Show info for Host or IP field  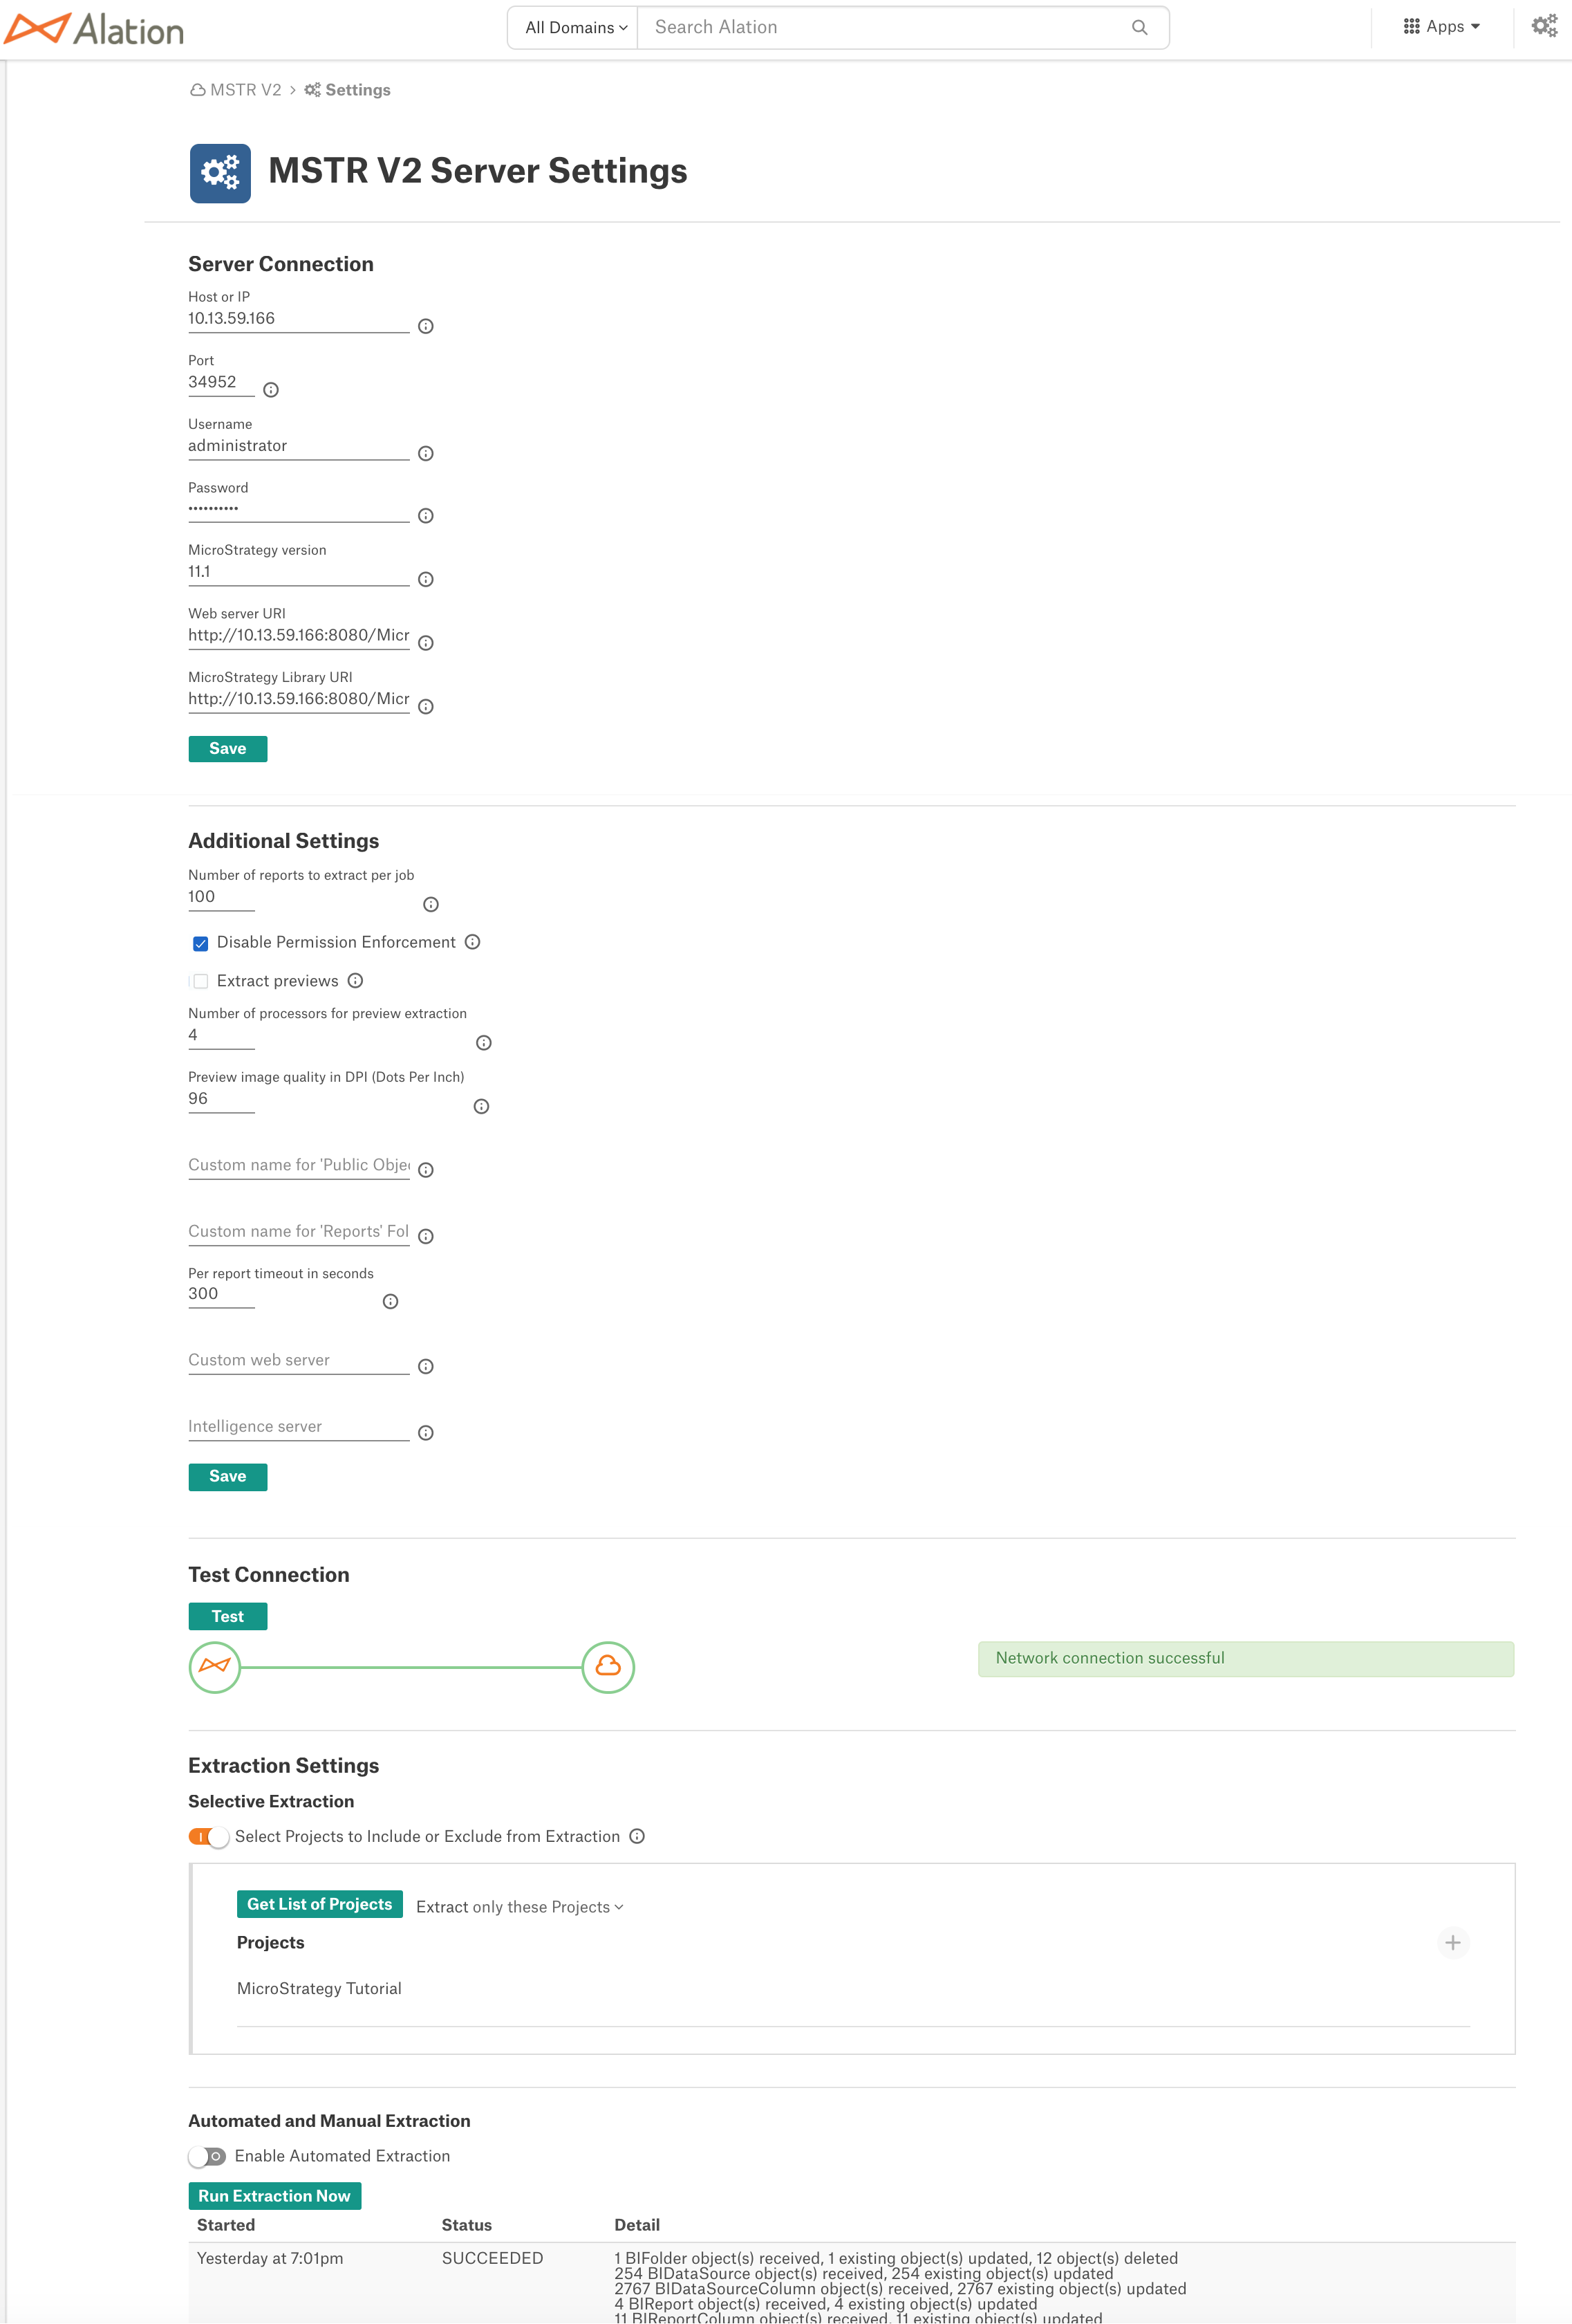(x=426, y=326)
